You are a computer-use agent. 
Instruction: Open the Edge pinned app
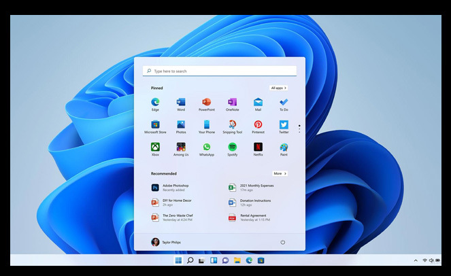click(155, 105)
